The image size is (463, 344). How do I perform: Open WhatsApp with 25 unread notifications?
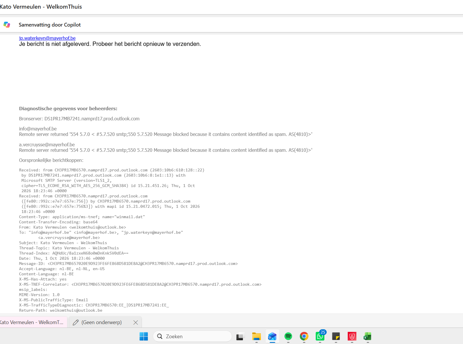[320, 336]
